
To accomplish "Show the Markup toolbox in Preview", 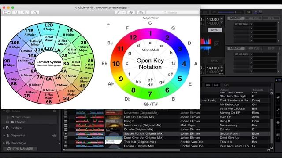I will coord(141,13).
